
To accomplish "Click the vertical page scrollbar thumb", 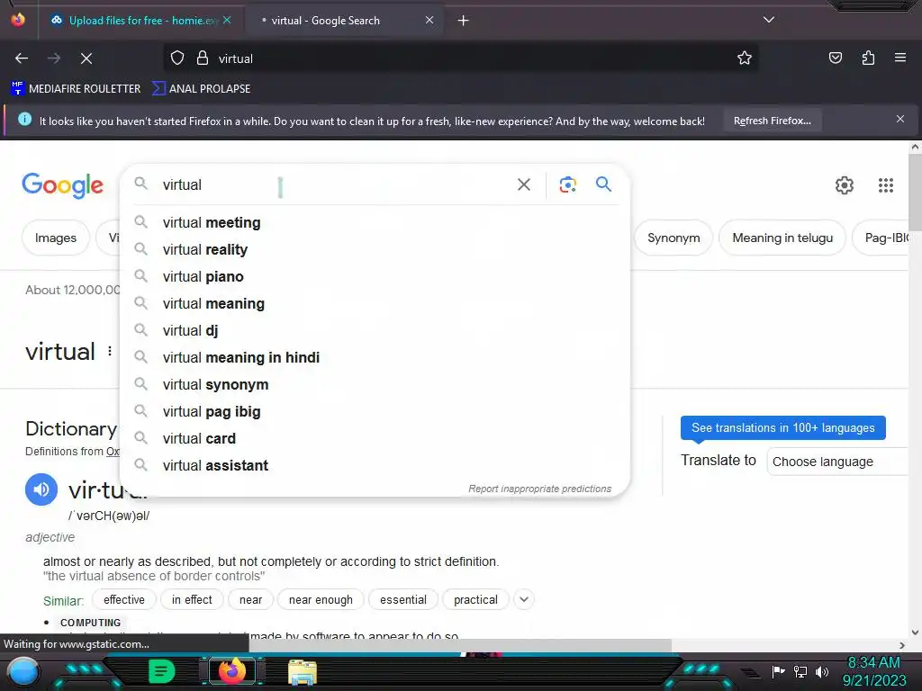I will pos(915,193).
